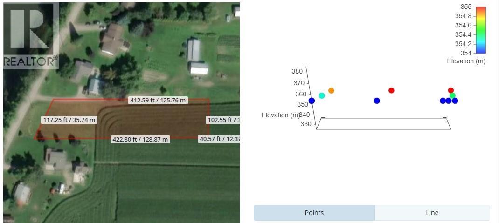Image resolution: width=499 pixels, height=223 pixels.
Task: Click the Elevation (m) vertical axis label
Action: pos(280,115)
